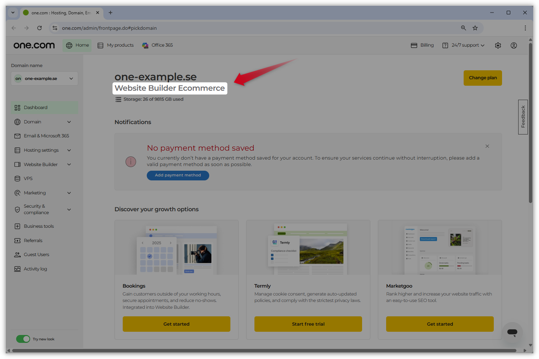Image resolution: width=539 pixels, height=359 pixels.
Task: Click the 'Discover your growth options' heading
Action: click(156, 209)
